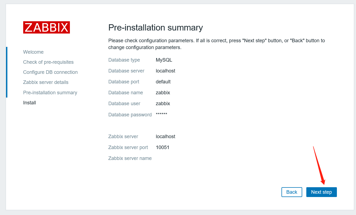Click the ZABBIX logo
Screen dimensions: 356x215
(46, 28)
